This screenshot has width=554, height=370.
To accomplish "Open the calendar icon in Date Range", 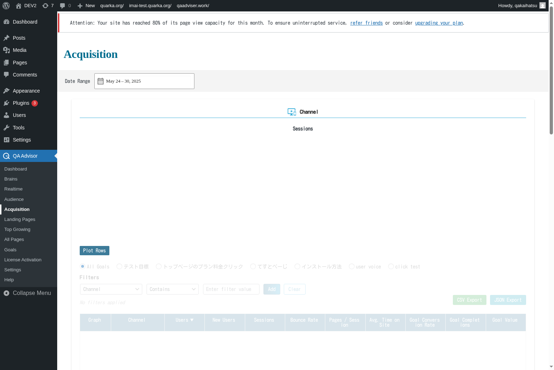I will (100, 81).
